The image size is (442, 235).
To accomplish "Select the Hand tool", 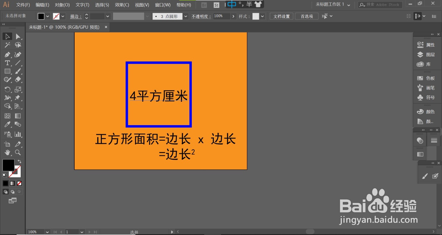I will pos(7,153).
